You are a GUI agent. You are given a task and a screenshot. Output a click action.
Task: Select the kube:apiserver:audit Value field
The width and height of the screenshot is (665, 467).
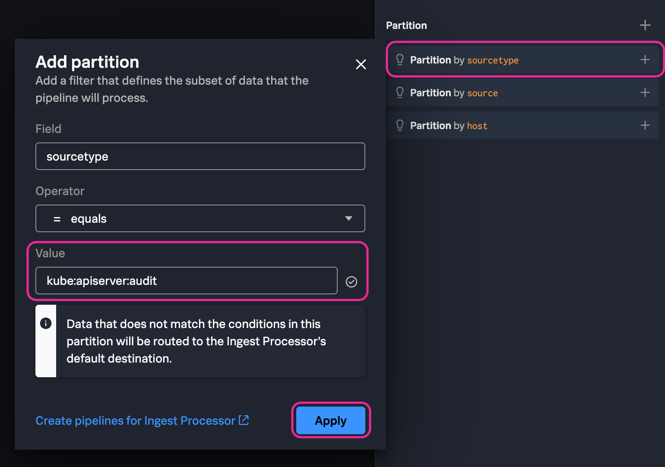tap(186, 281)
